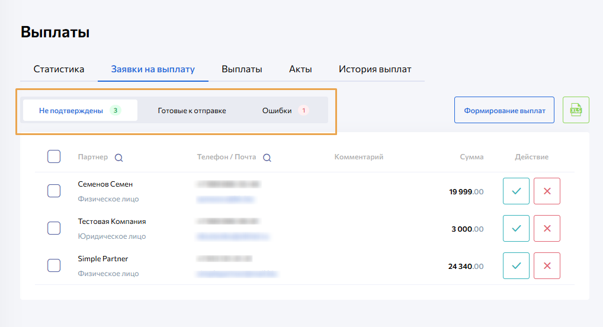Viewport: 603px width, 327px height.
Task: Toggle select-all checkbox in table header
Action: click(x=54, y=156)
